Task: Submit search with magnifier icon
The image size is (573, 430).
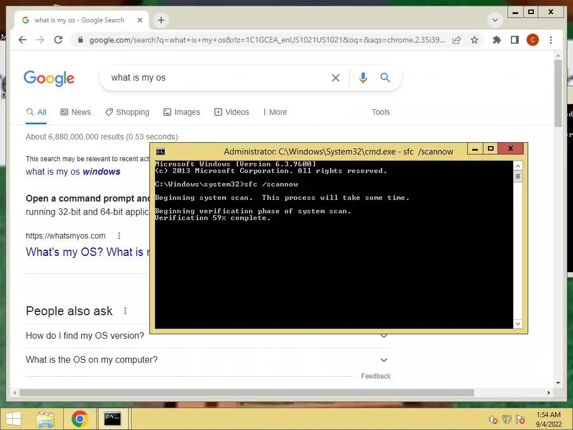Action: (x=385, y=77)
